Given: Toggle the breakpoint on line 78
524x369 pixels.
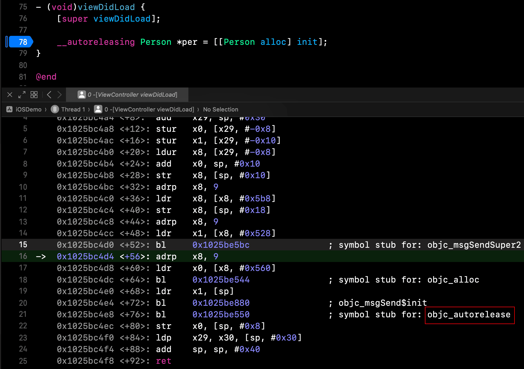Looking at the screenshot, I should coord(21,42).
